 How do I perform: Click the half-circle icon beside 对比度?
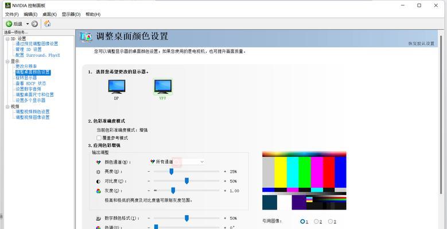pyautogui.click(x=98, y=181)
